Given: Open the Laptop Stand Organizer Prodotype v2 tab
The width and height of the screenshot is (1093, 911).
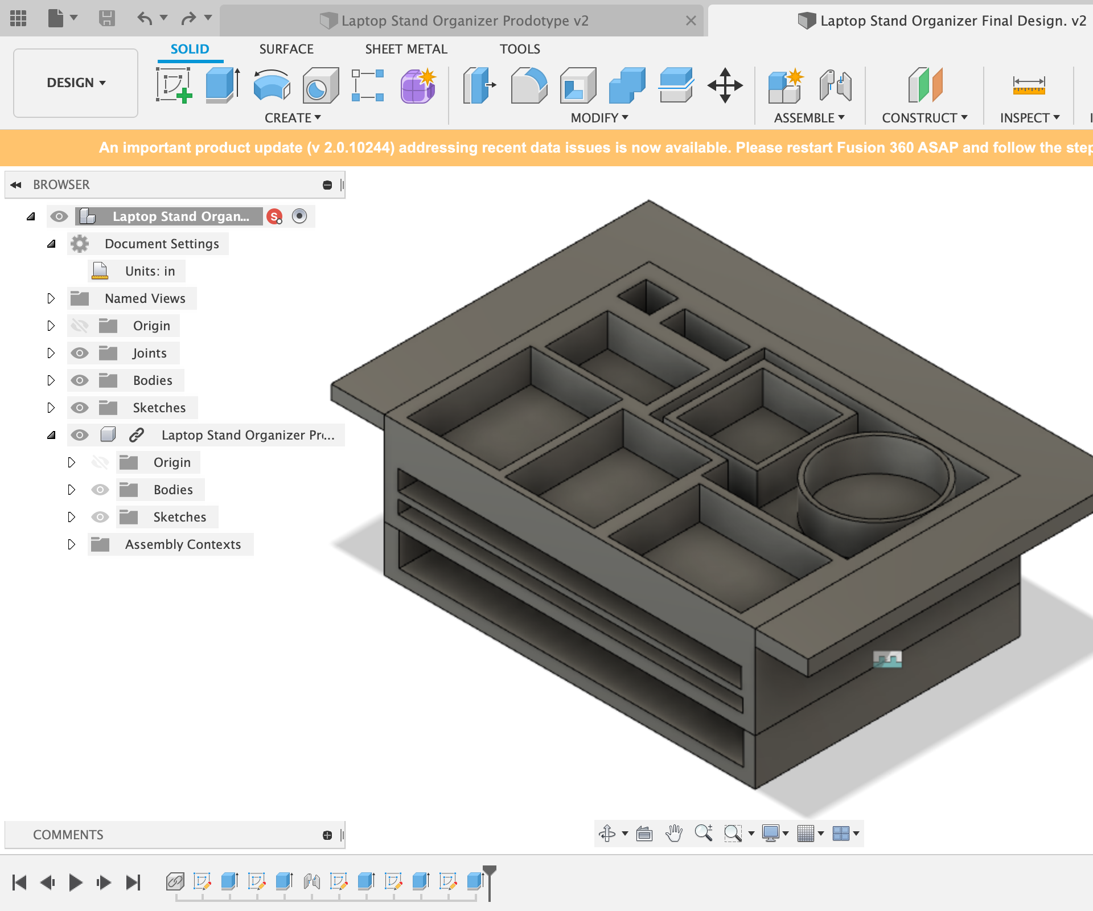Looking at the screenshot, I should pos(464,20).
